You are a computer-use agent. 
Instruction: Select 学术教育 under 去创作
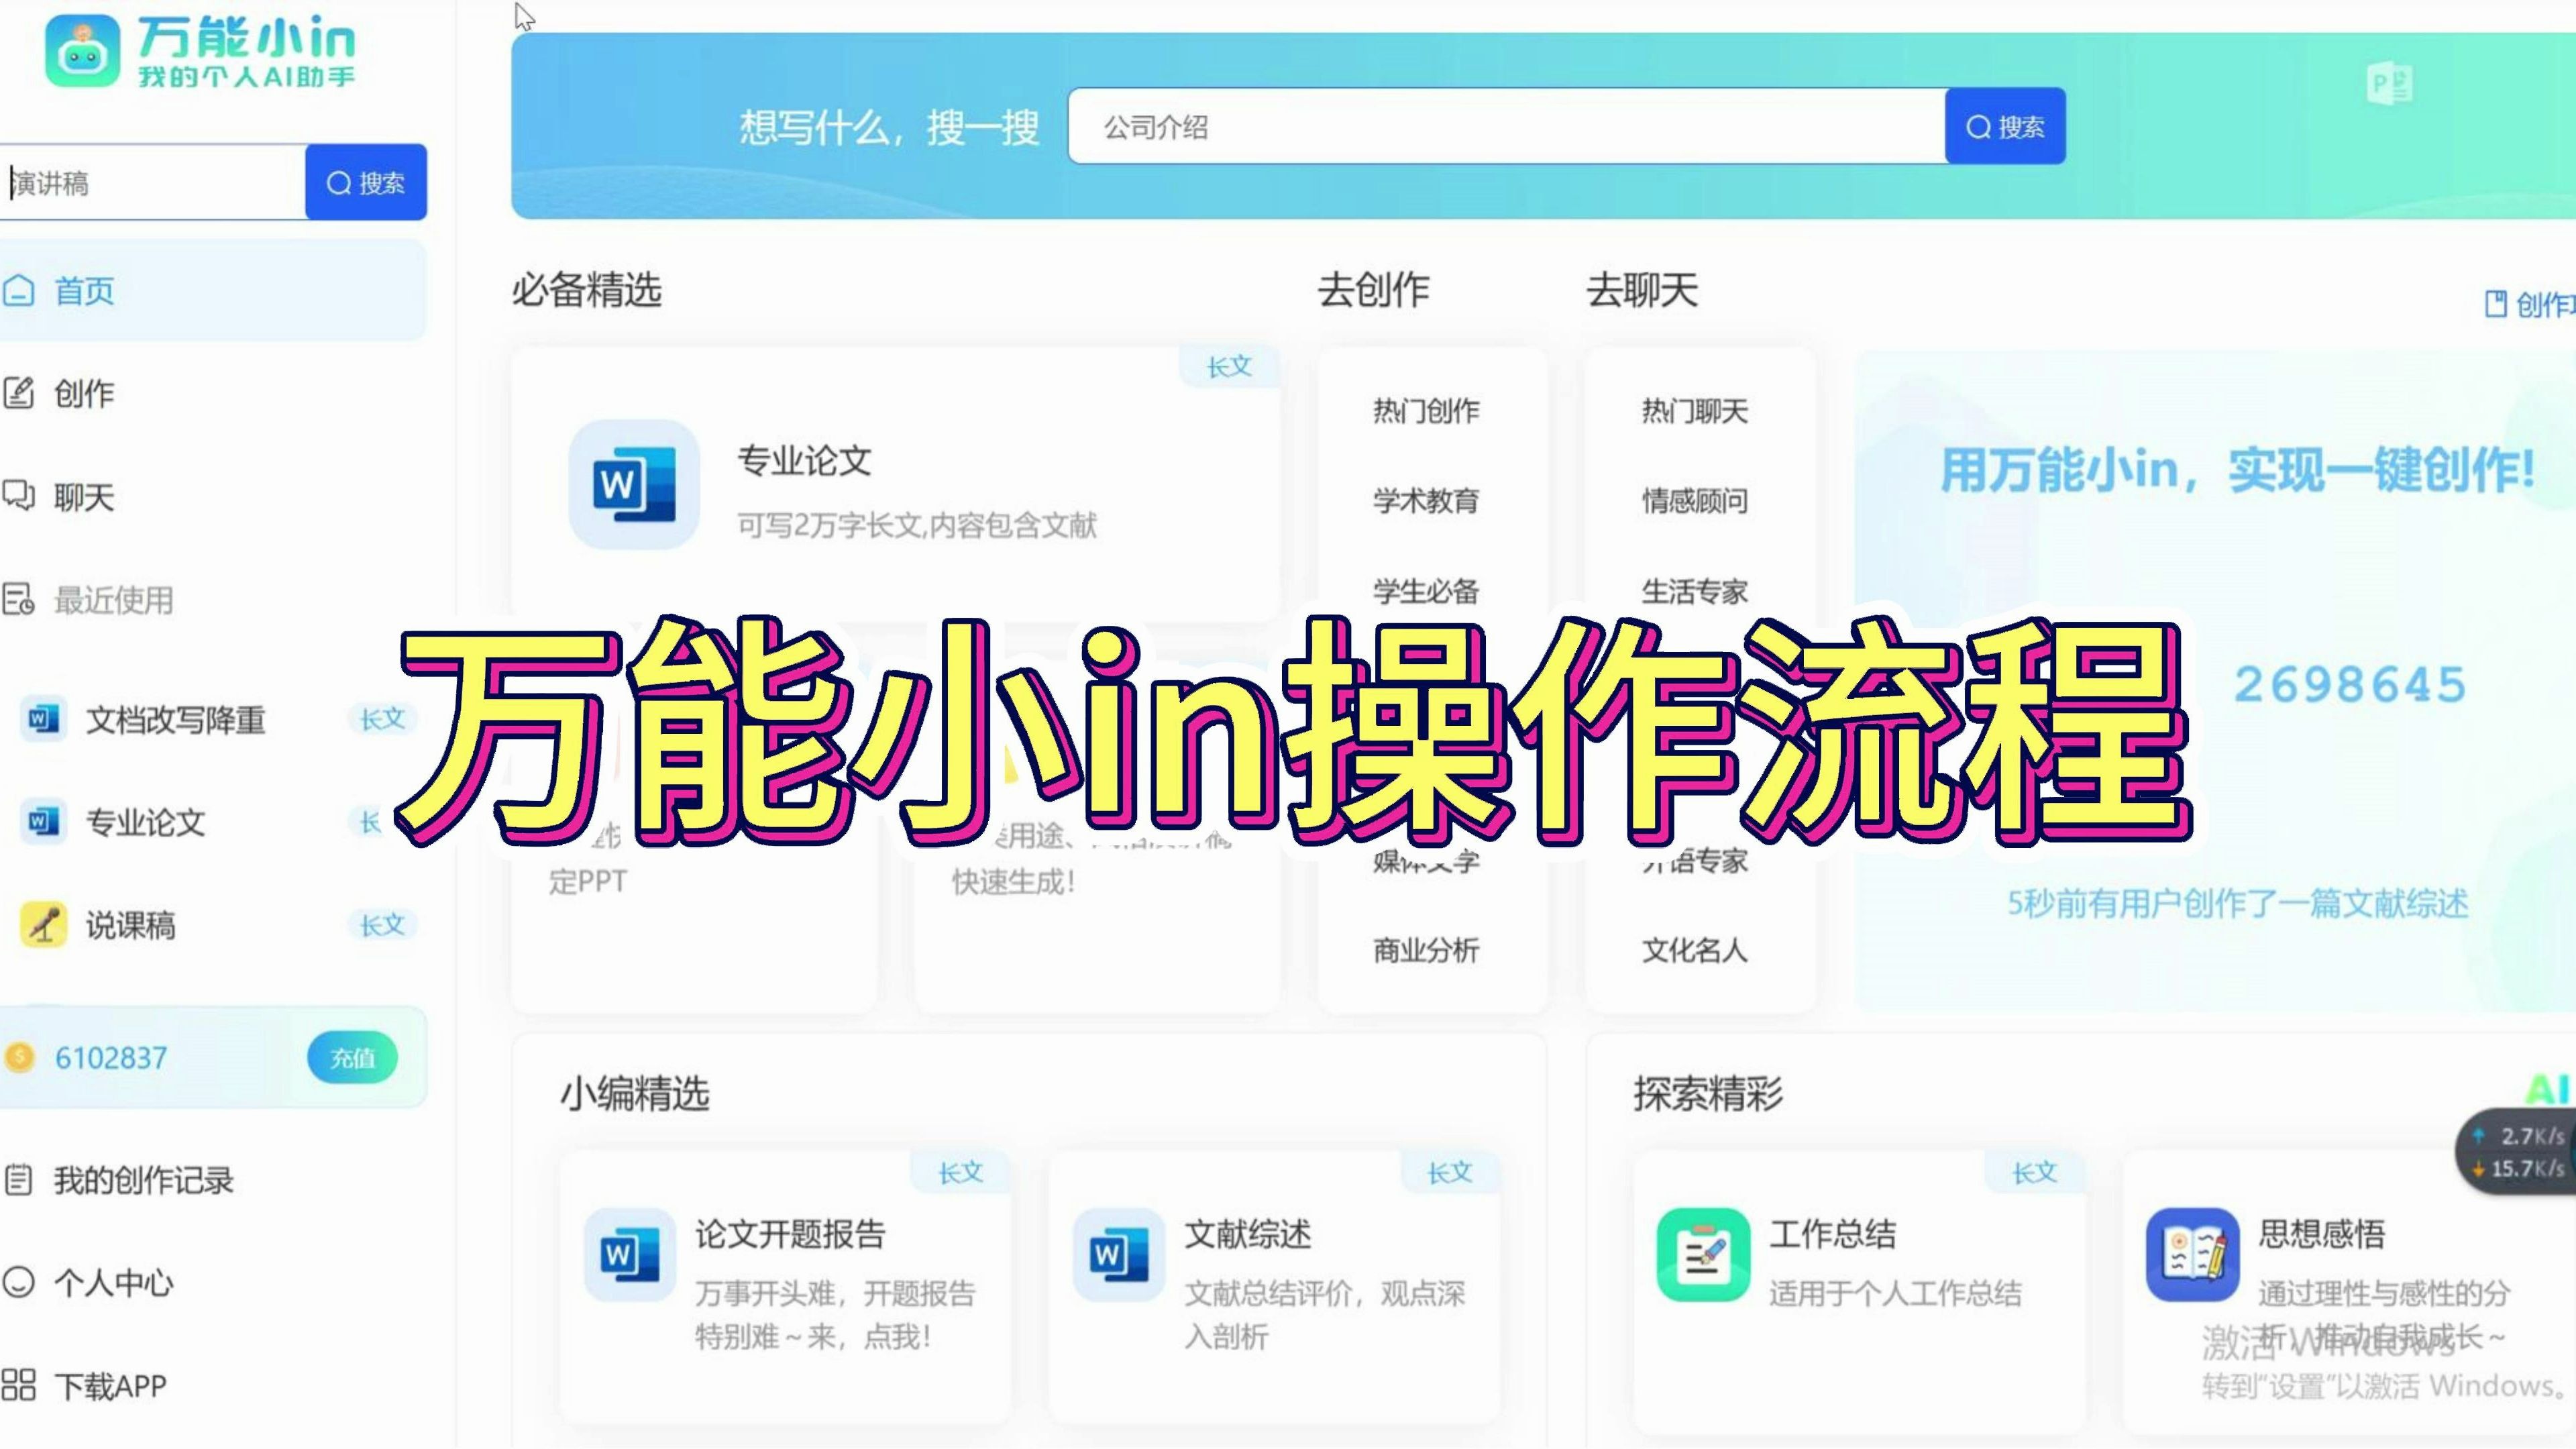[1426, 500]
